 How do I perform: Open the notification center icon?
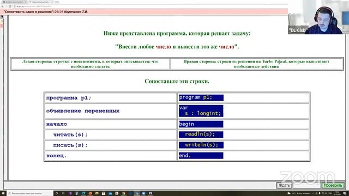345,193
